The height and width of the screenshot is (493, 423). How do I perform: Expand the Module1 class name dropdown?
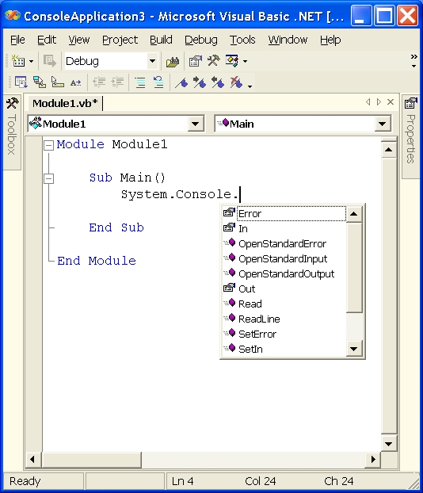(195, 124)
